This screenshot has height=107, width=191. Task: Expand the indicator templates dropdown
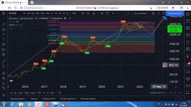click(98, 13)
